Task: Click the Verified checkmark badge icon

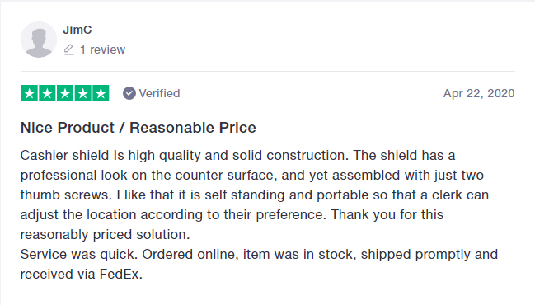Action: 129,93
